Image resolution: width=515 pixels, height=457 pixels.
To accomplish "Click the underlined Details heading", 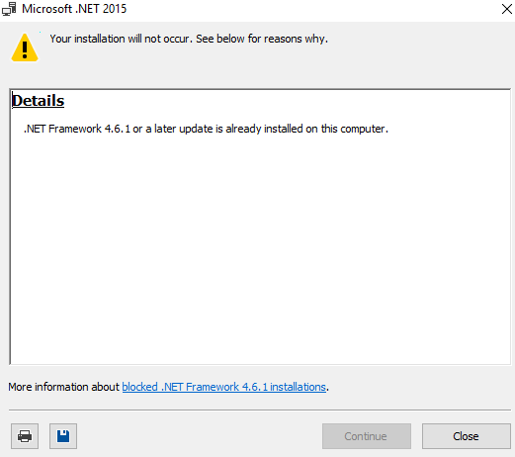I will point(38,101).
